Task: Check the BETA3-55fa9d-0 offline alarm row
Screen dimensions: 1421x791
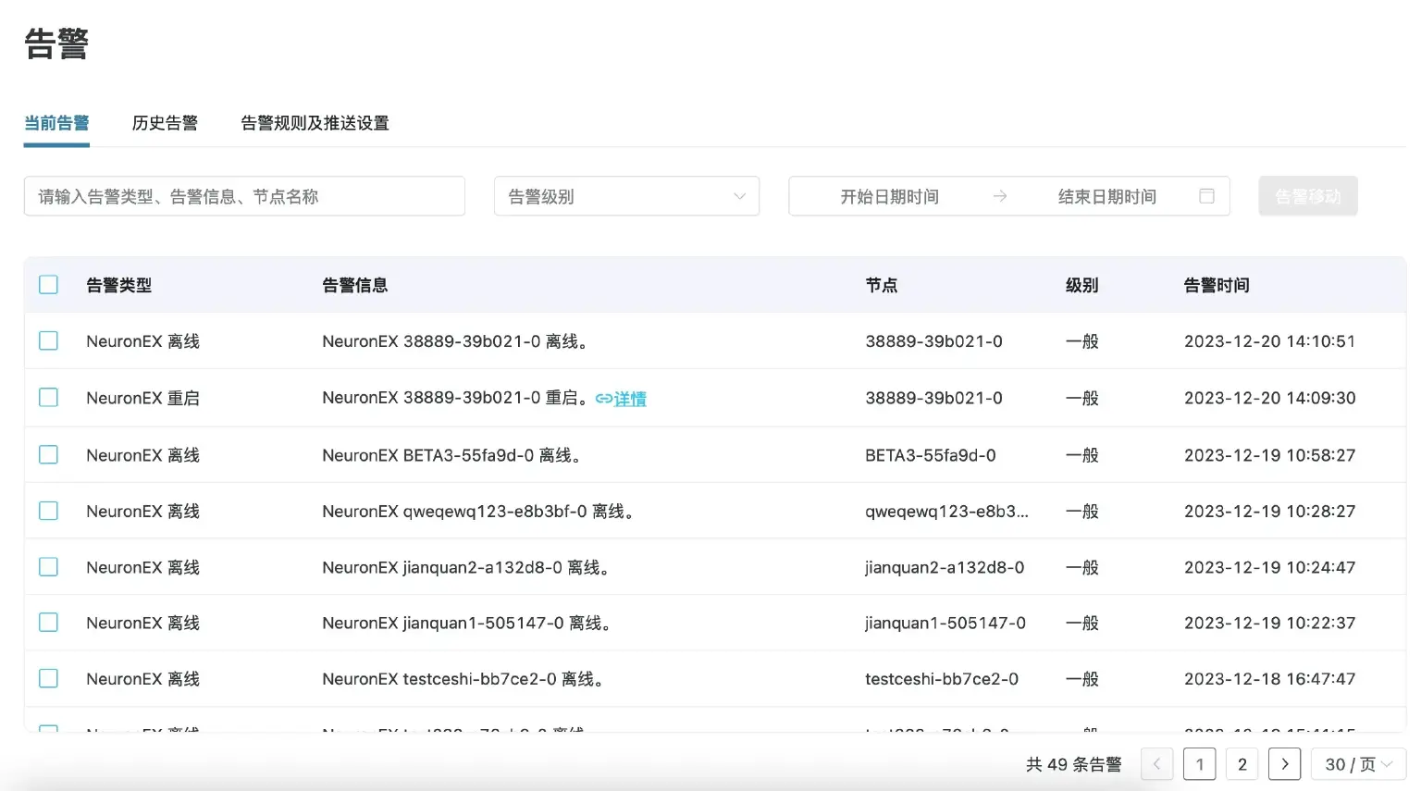Action: pyautogui.click(x=48, y=454)
